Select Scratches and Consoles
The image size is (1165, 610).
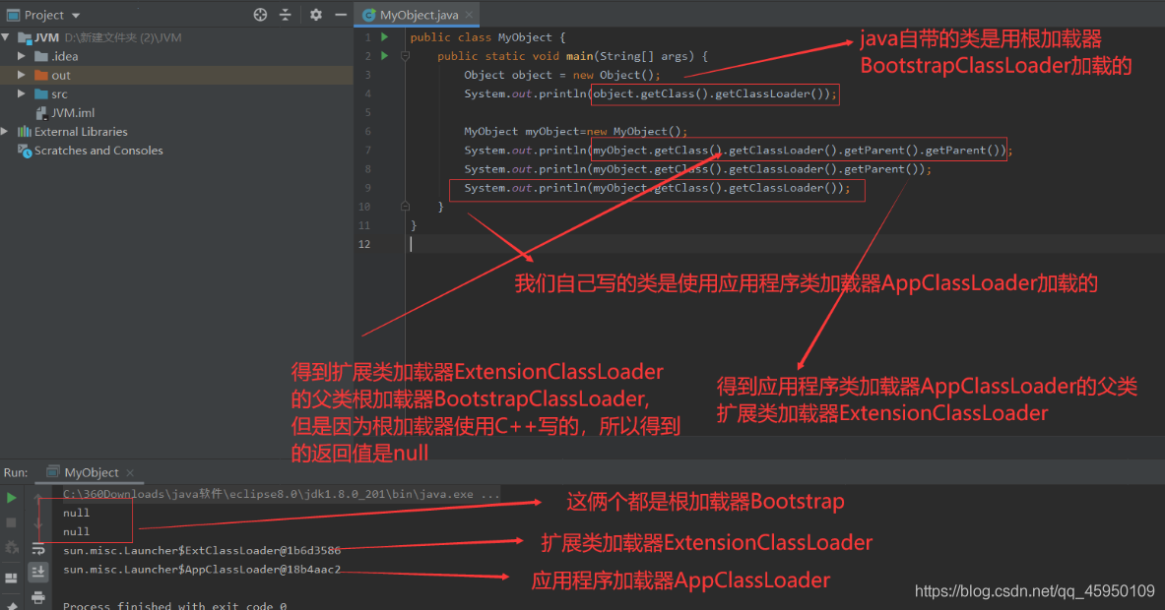point(98,151)
